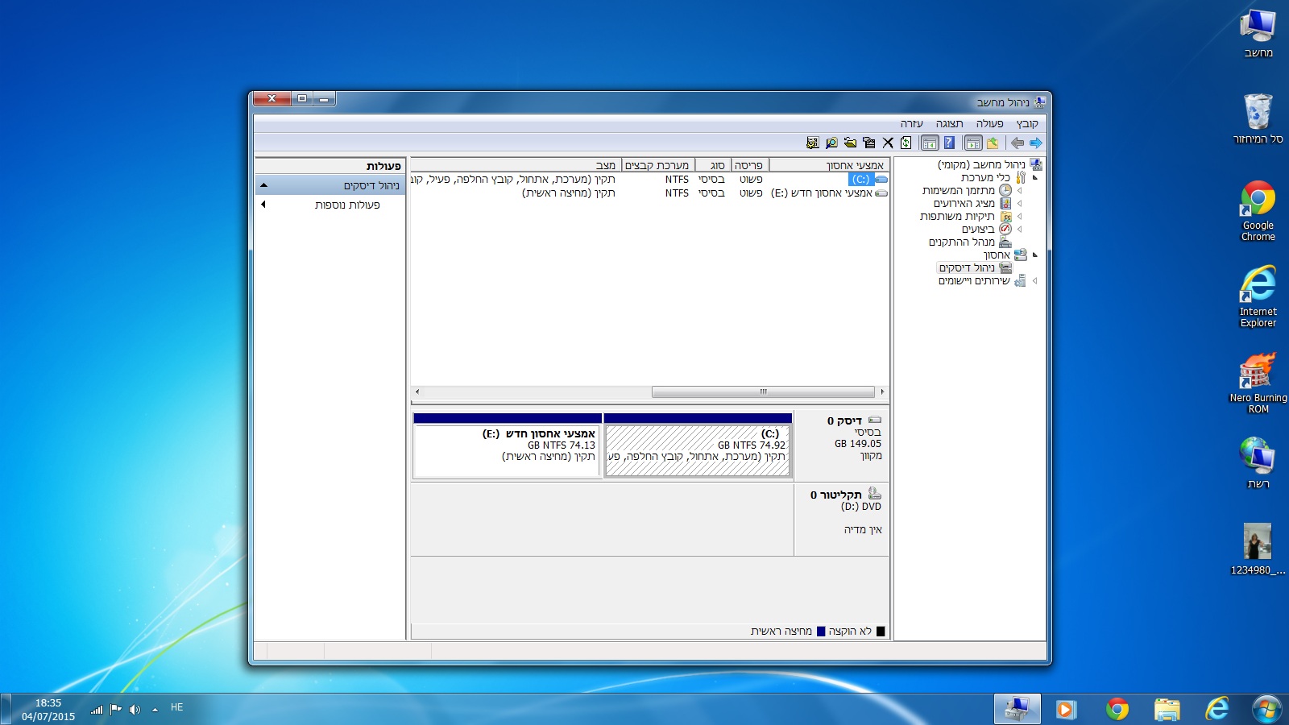Click the מערכת קבצים column header
The width and height of the screenshot is (1289, 725).
pyautogui.click(x=657, y=165)
